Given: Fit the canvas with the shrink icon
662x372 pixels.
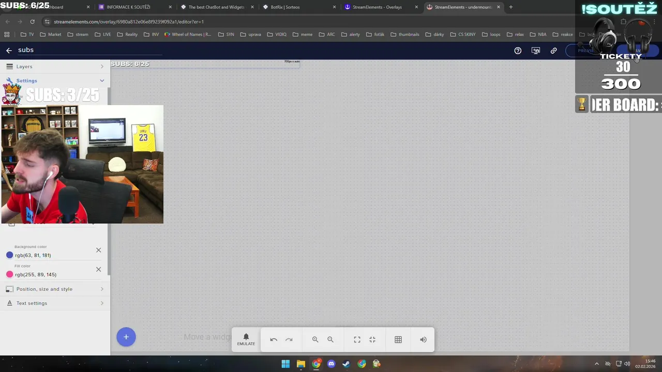Looking at the screenshot, I should [372, 339].
